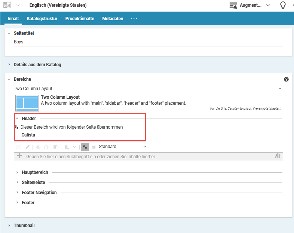This screenshot has width=294, height=233.
Task: Open the Two Column Layout dropdown
Action: click(x=148, y=89)
